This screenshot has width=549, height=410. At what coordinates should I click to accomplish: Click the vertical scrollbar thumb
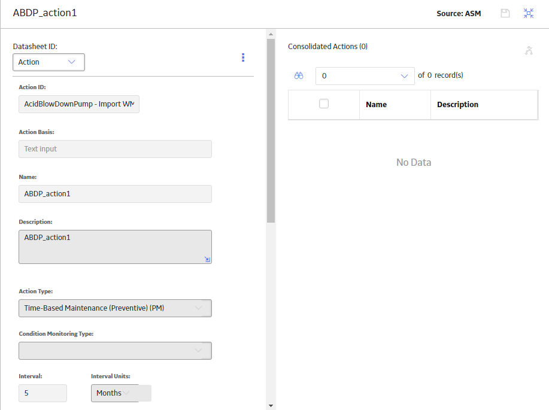pyautogui.click(x=271, y=131)
